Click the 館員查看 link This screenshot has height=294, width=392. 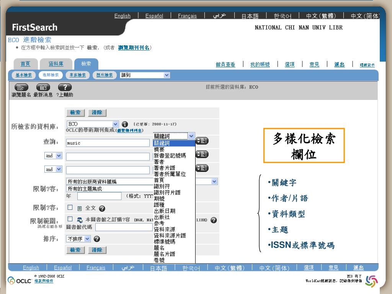[225, 64]
